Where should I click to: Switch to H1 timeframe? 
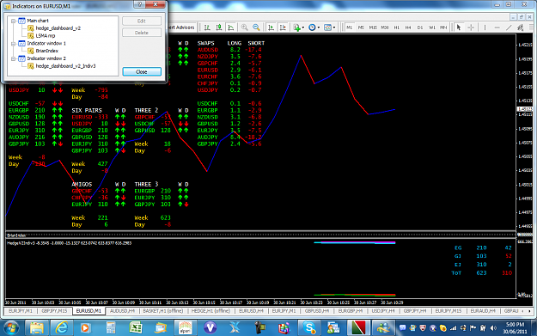397,27
